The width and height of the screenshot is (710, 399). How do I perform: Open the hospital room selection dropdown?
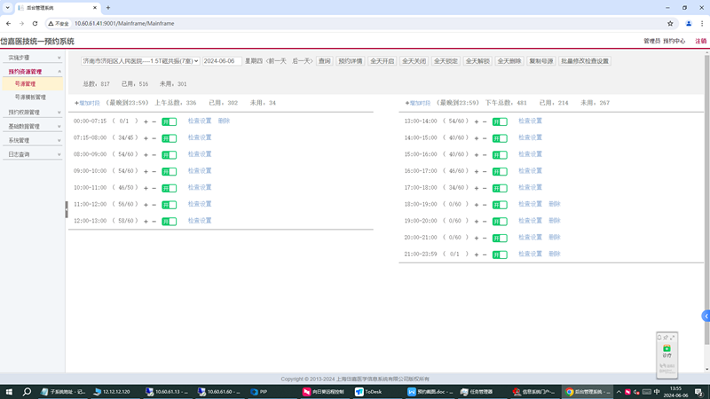tap(141, 61)
